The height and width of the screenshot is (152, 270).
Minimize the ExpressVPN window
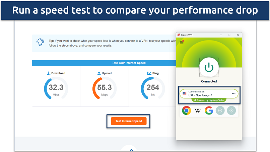tap(221, 34)
